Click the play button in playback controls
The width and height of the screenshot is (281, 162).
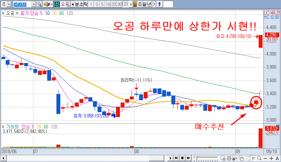[x=170, y=158]
